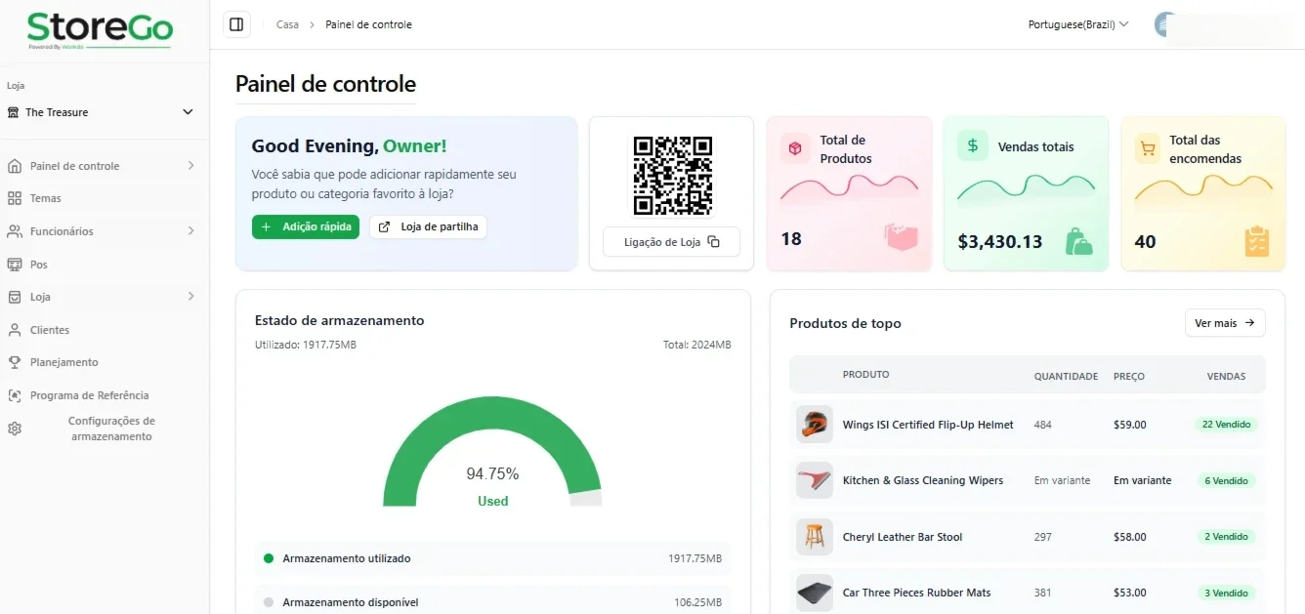Click the Temas grid icon in sidebar
This screenshot has width=1305, height=614.
point(15,198)
